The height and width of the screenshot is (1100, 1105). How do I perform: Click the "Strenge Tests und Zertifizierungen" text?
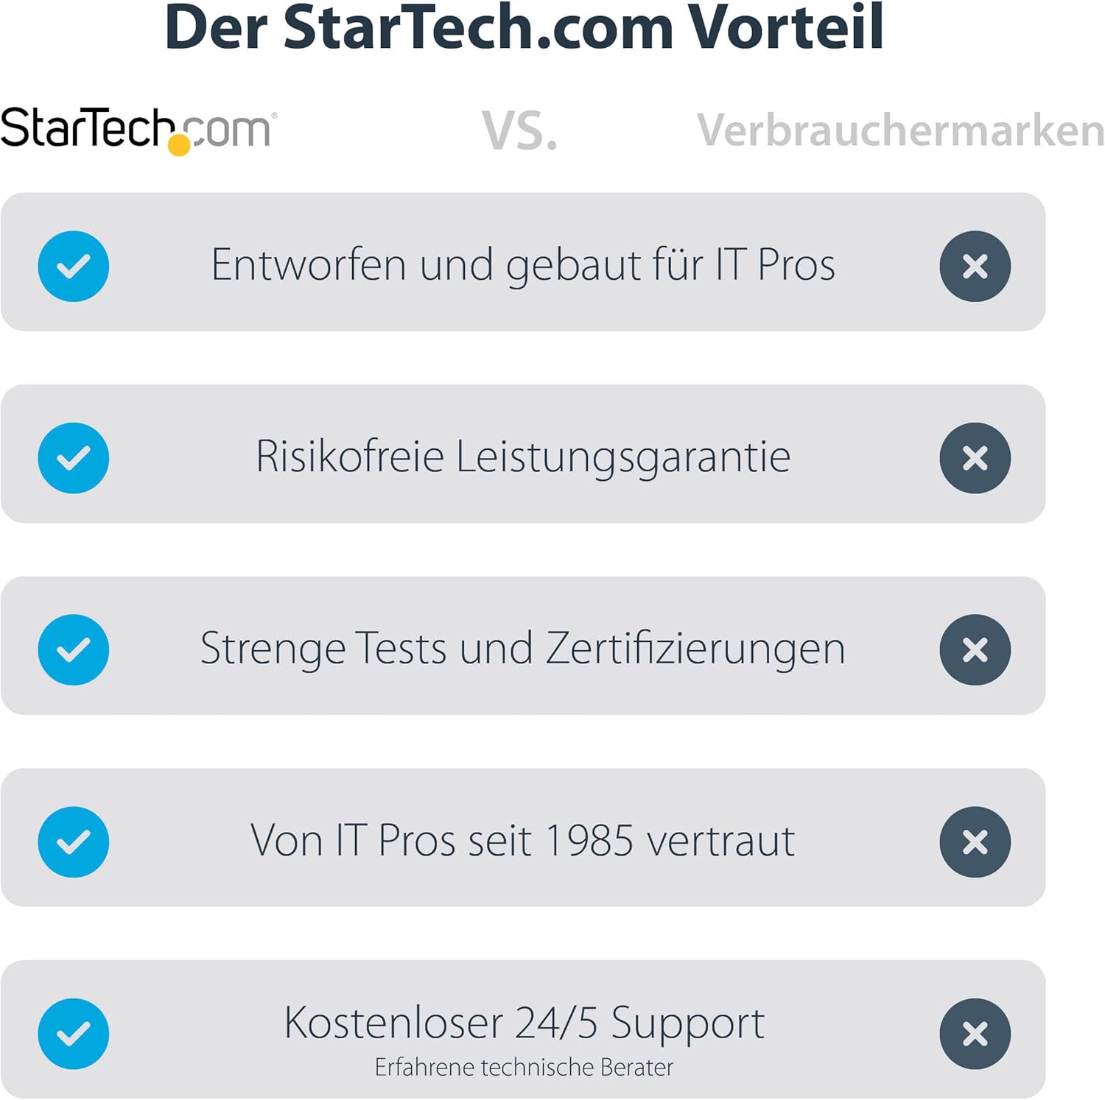click(x=523, y=649)
